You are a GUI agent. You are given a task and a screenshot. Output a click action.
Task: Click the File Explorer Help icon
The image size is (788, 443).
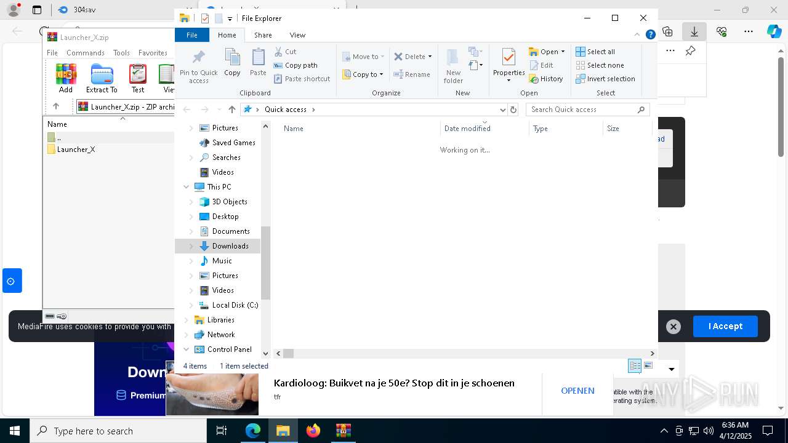click(650, 35)
